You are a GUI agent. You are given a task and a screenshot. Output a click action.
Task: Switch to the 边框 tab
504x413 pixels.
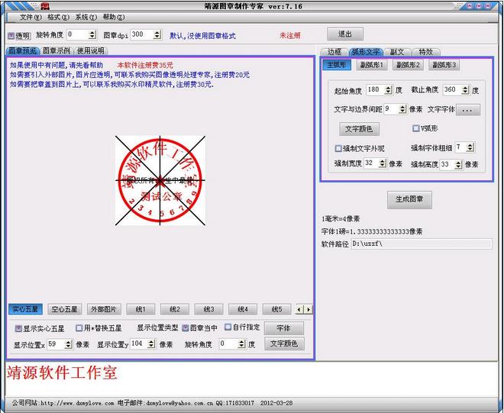point(334,51)
